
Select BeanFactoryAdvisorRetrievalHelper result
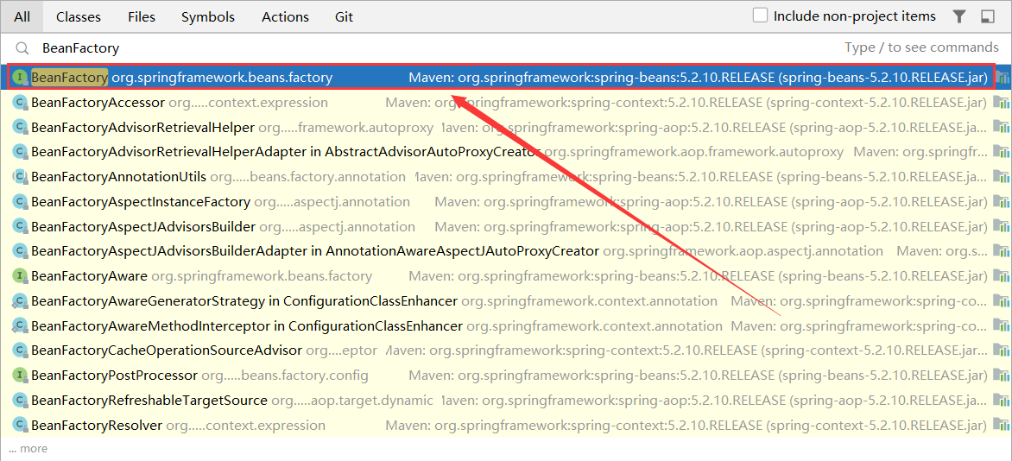506,127
